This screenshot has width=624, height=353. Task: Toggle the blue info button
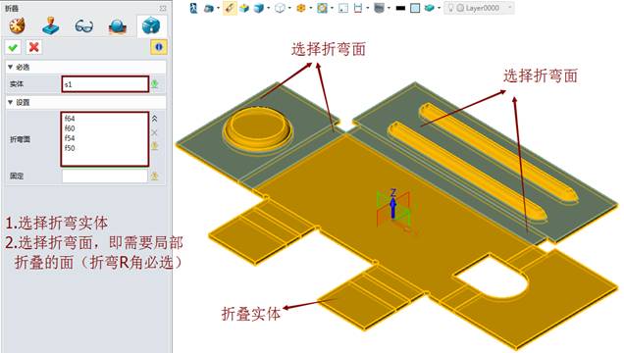(x=159, y=47)
